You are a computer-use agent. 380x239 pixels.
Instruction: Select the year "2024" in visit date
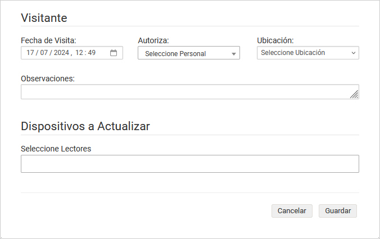pyautogui.click(x=61, y=53)
